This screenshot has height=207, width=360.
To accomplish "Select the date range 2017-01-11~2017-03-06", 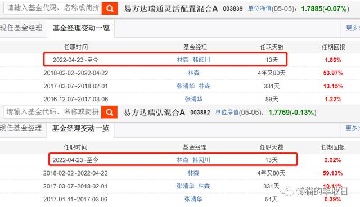I will click(75, 200).
